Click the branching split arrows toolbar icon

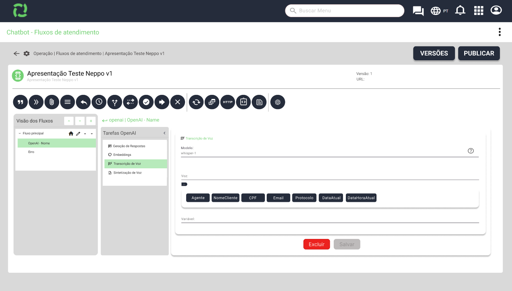click(x=115, y=102)
